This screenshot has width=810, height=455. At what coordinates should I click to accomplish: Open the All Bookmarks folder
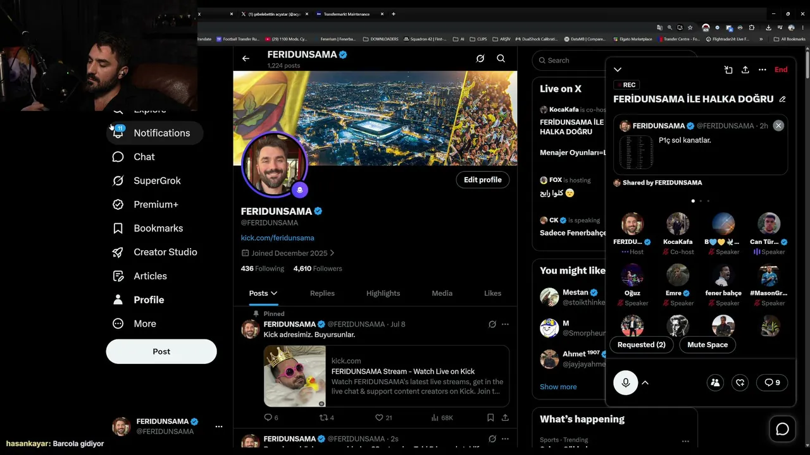789,39
